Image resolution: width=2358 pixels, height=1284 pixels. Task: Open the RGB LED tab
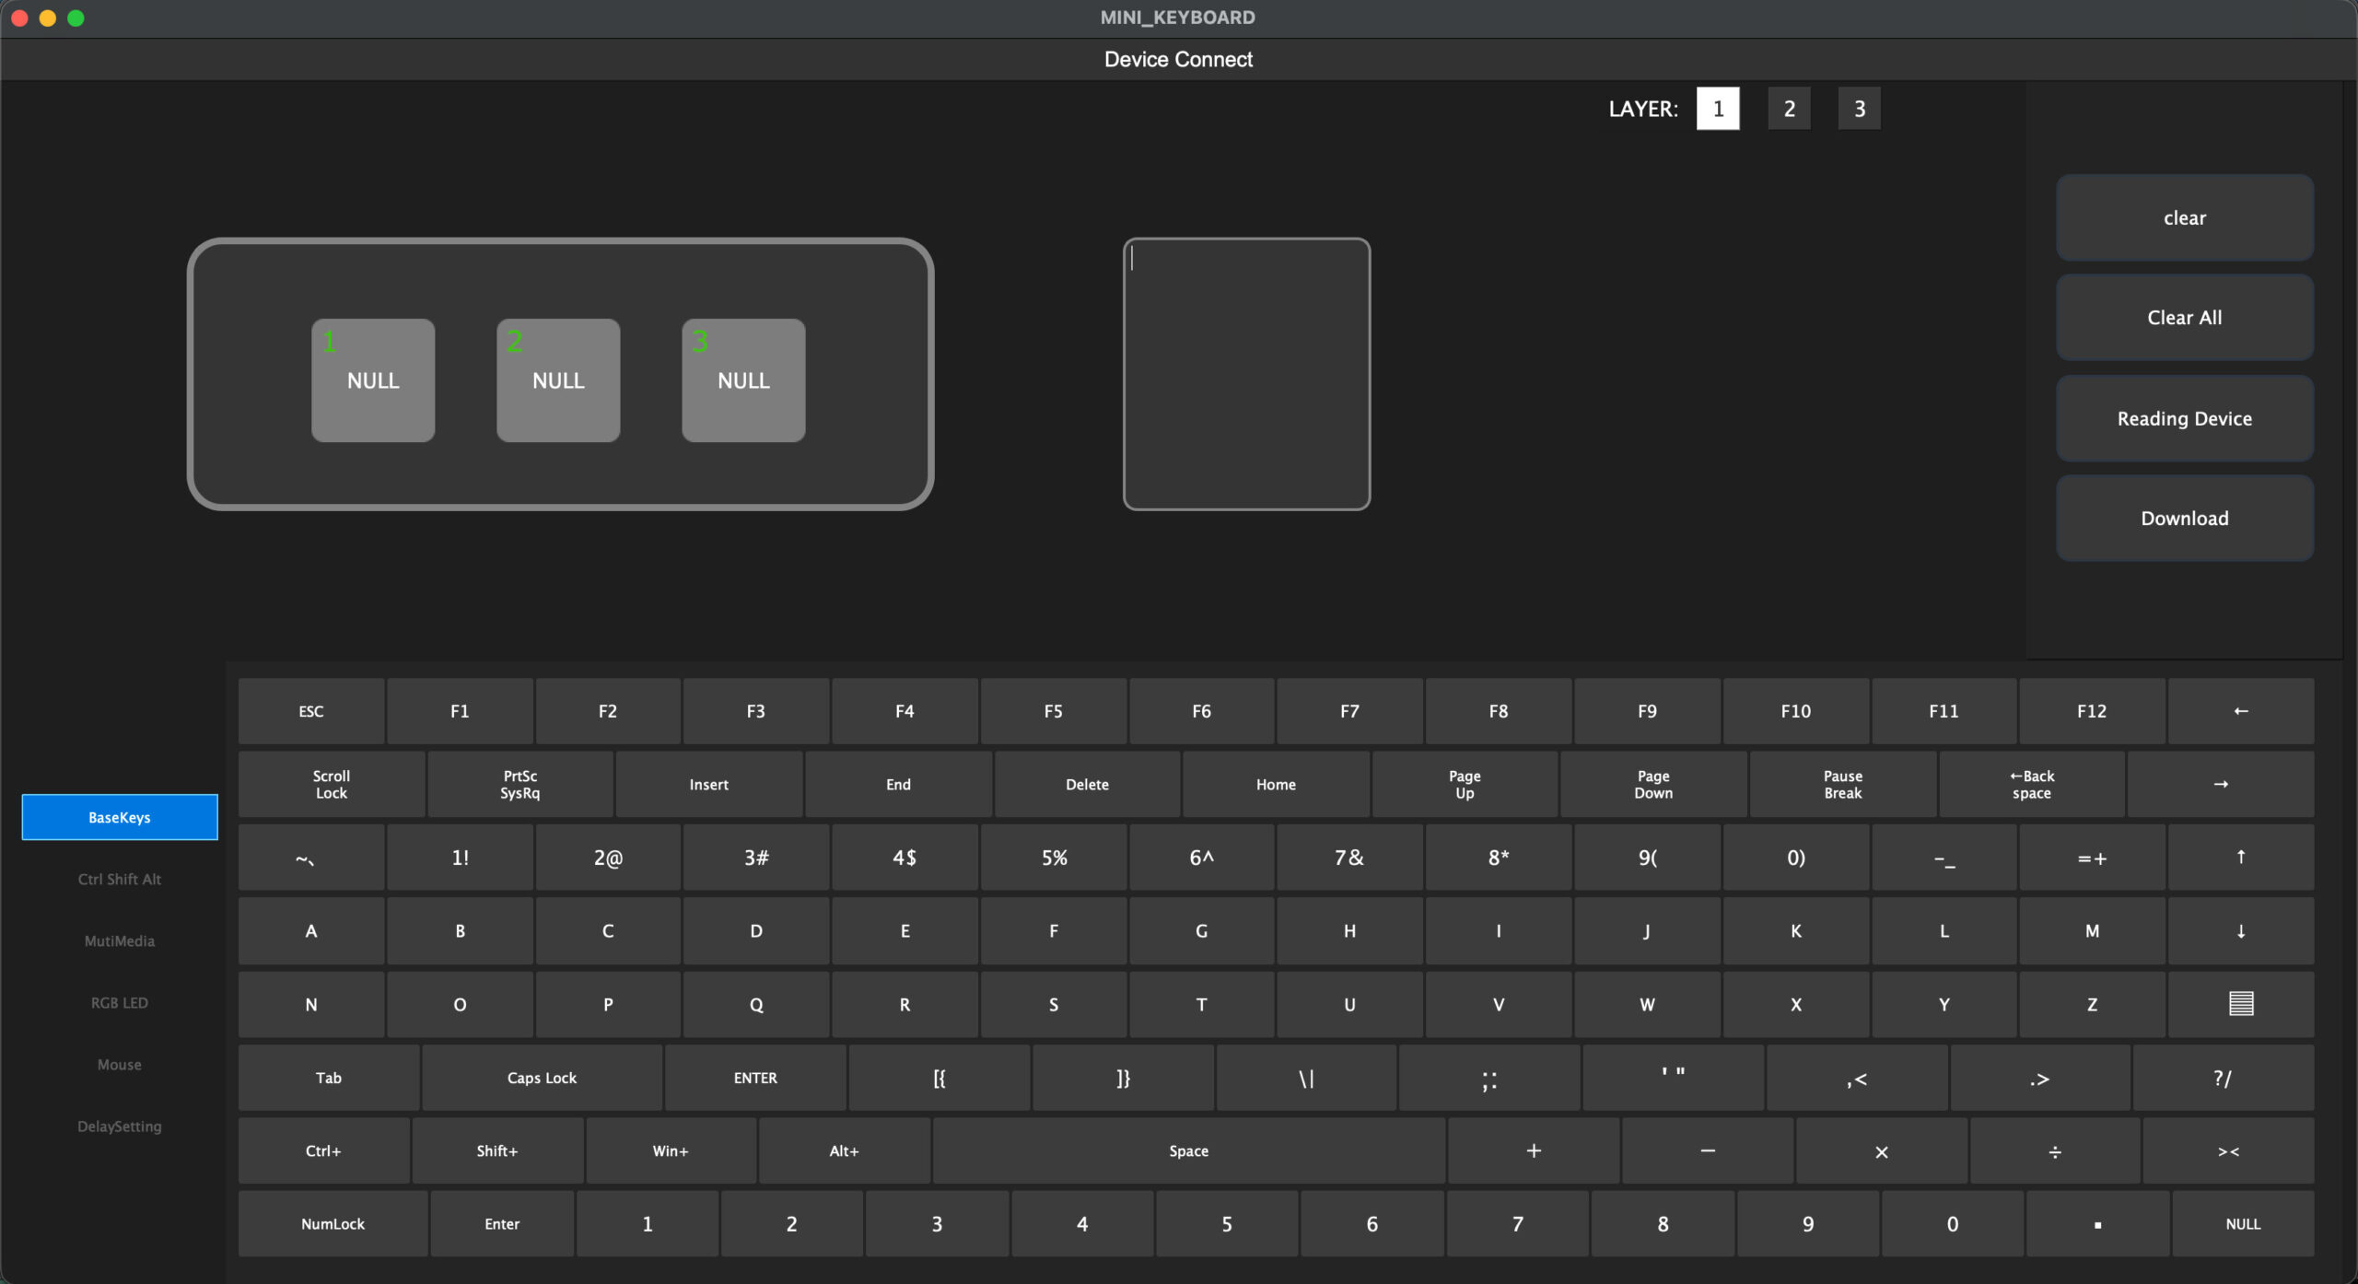(120, 1003)
